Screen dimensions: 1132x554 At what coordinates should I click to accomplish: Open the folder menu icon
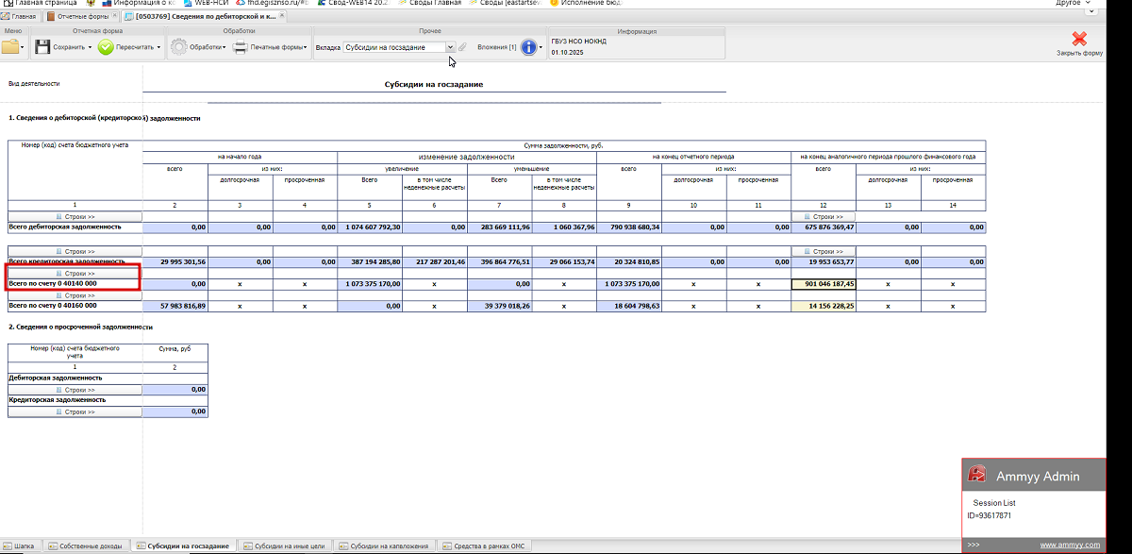point(11,46)
